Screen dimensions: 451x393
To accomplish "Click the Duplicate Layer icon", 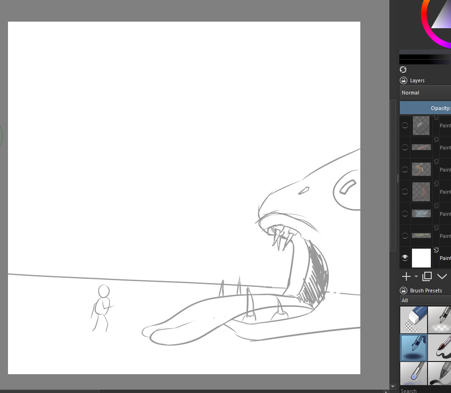I will click(x=427, y=276).
